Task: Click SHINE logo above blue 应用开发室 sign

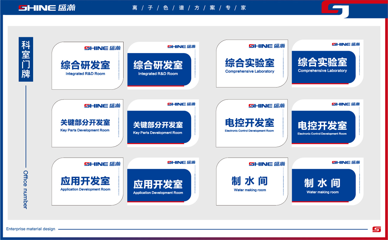Action: (181, 162)
